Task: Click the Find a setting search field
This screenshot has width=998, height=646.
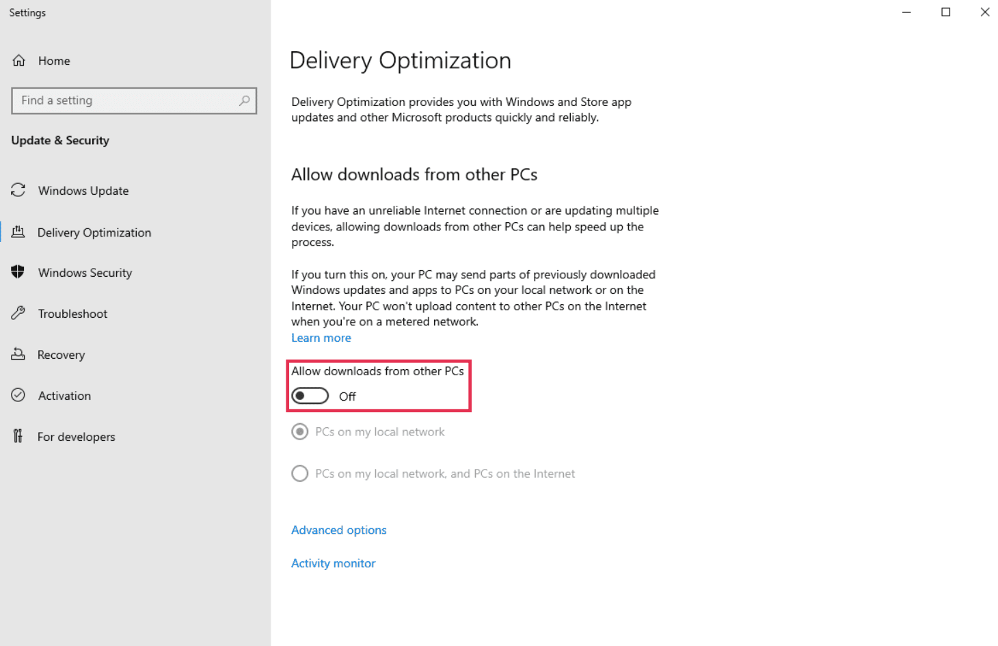Action: coord(126,100)
